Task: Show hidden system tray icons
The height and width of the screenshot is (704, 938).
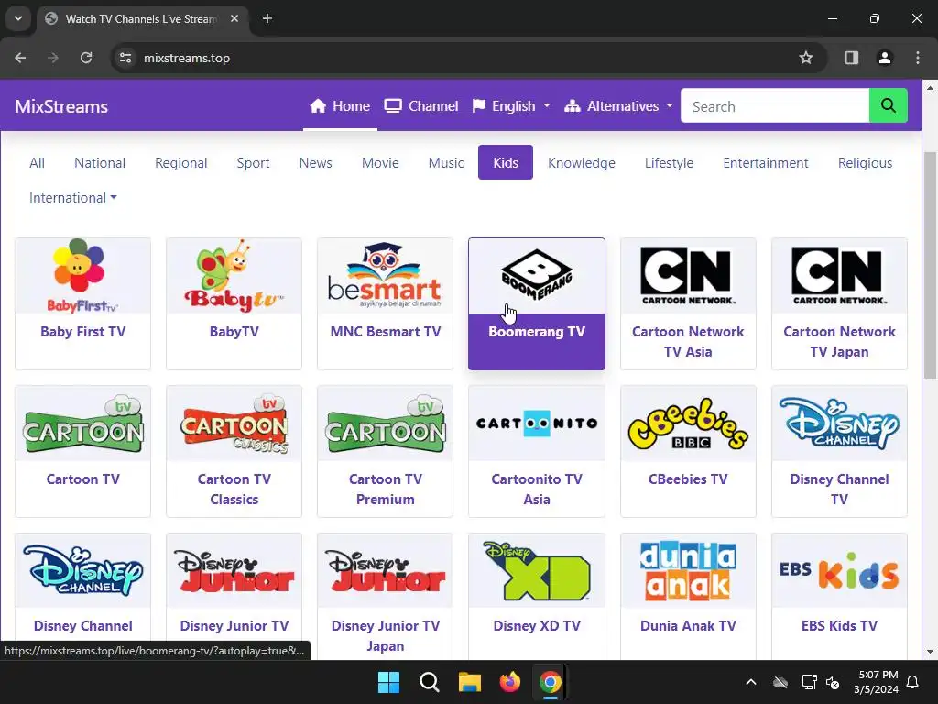Action: tap(751, 682)
